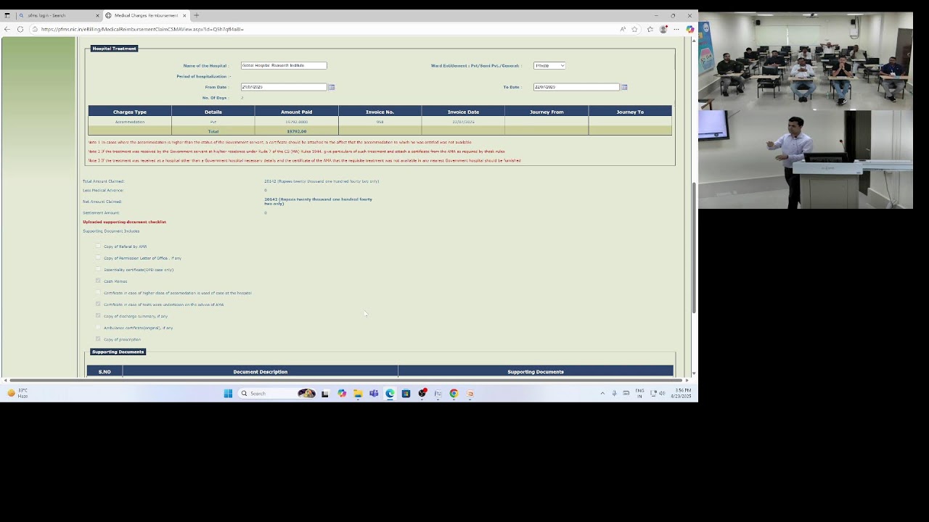Reload the page with the refresh icon
Viewport: 929px width, 522px height.
(x=20, y=29)
